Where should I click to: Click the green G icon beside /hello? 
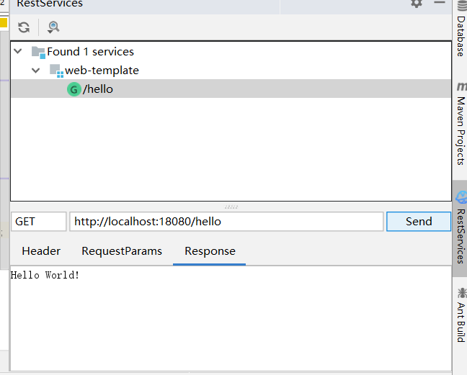(x=74, y=89)
